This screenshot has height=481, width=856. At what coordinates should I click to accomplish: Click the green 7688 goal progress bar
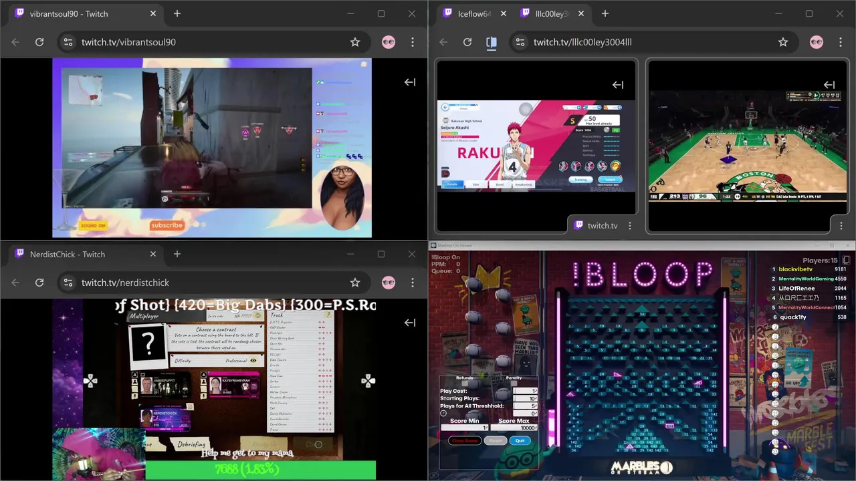[260, 470]
